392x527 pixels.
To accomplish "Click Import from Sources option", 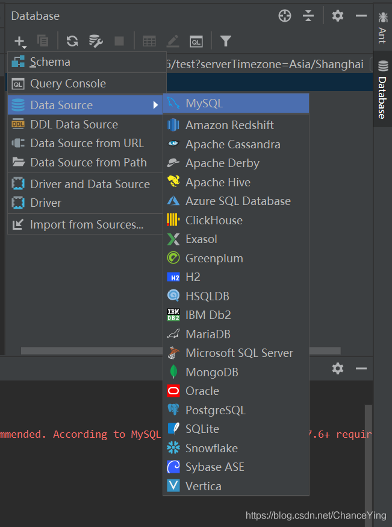I will pos(87,225).
